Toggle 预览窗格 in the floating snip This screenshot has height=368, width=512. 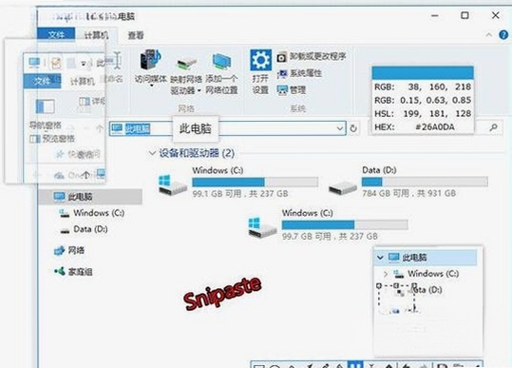[x=52, y=138]
